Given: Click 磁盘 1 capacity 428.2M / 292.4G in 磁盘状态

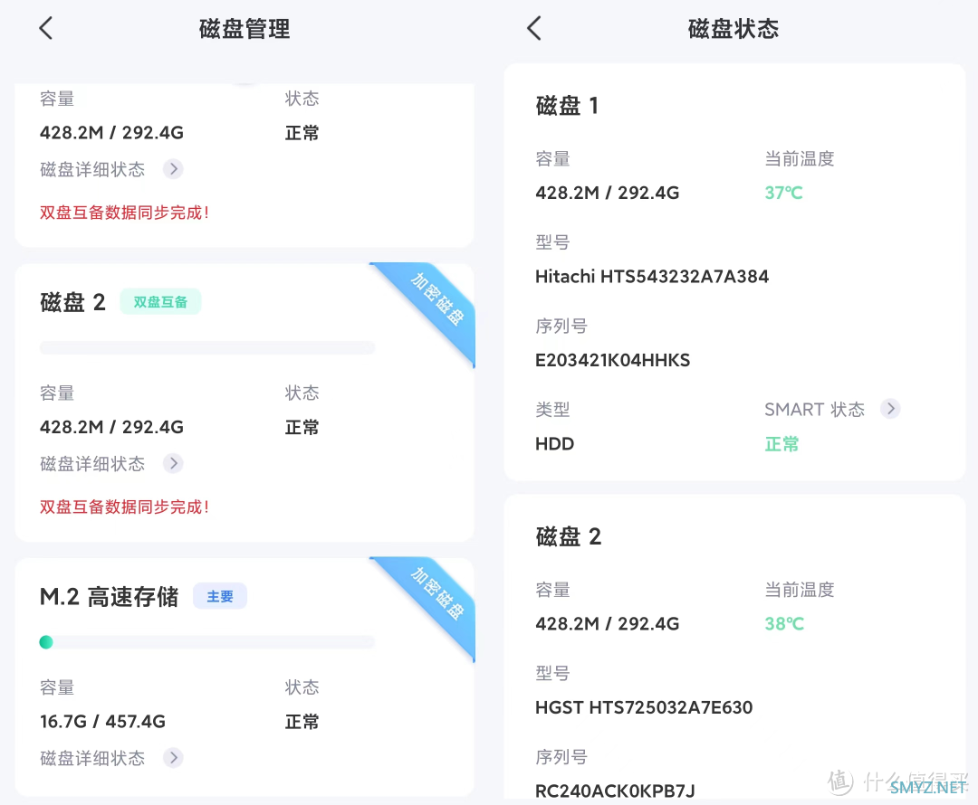Looking at the screenshot, I should (x=607, y=193).
